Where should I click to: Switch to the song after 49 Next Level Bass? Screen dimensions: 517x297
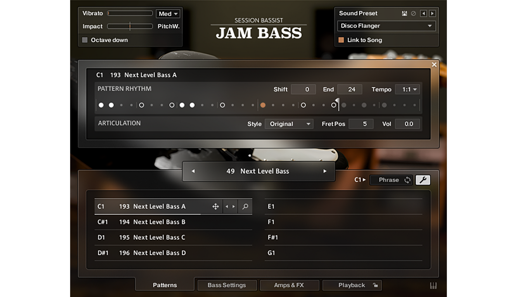coord(325,171)
